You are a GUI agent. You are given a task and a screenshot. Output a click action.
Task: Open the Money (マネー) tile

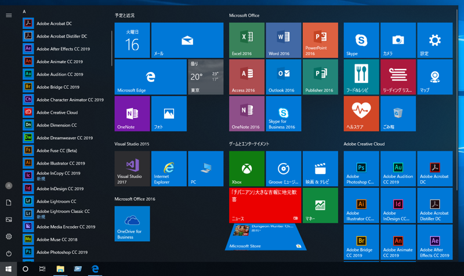(x=320, y=205)
